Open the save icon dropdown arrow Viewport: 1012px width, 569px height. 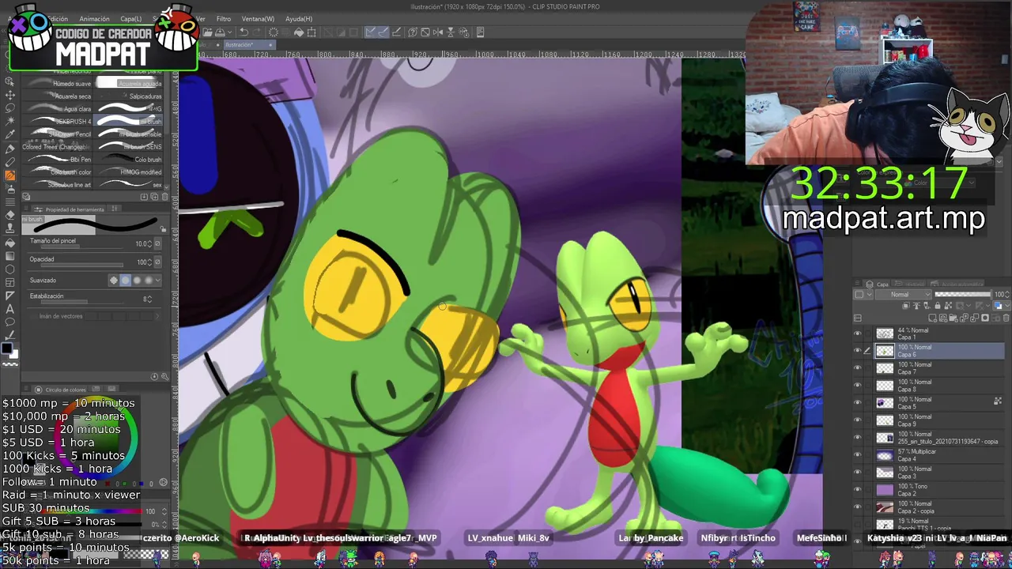(x=230, y=32)
